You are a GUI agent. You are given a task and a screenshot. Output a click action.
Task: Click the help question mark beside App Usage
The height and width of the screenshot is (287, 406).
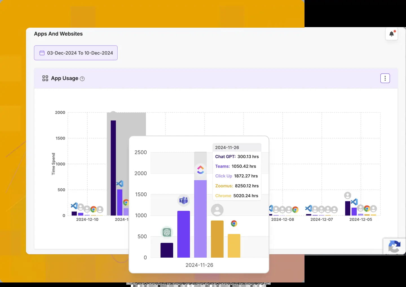(x=82, y=79)
